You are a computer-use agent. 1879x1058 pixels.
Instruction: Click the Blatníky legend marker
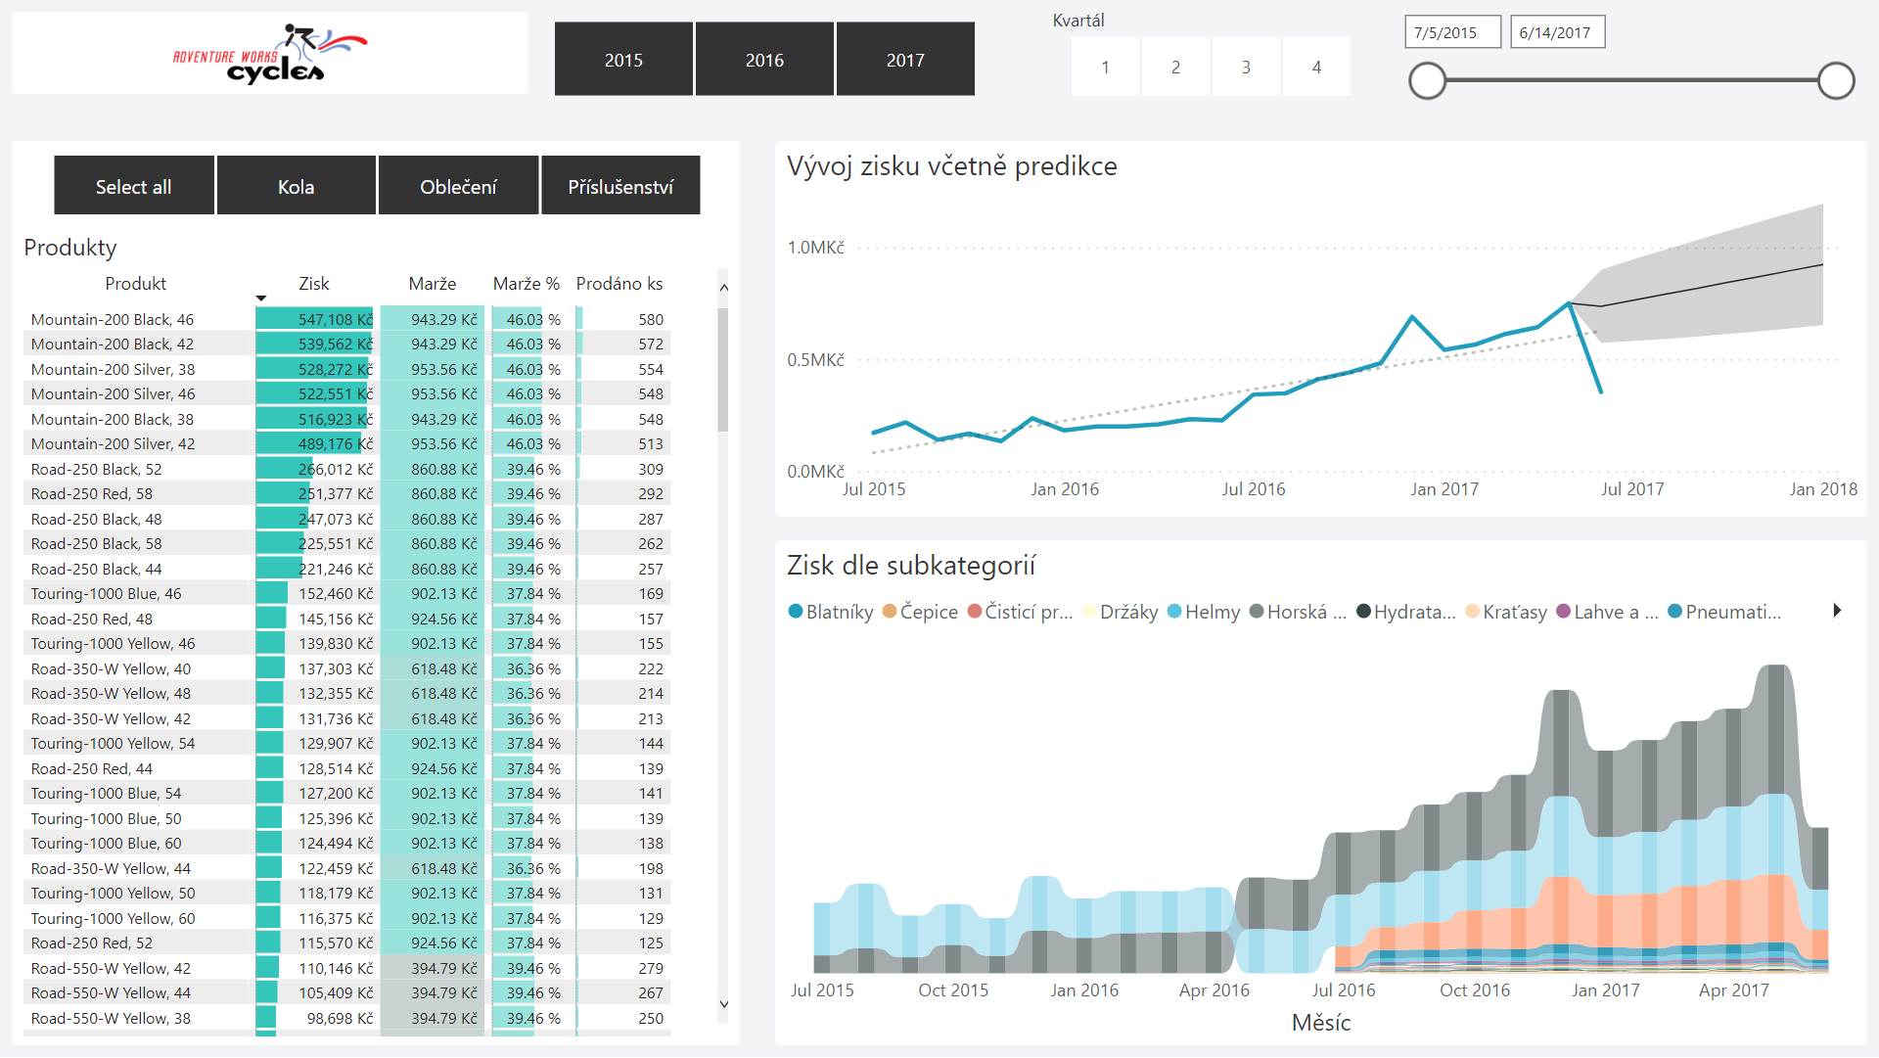[x=796, y=612]
